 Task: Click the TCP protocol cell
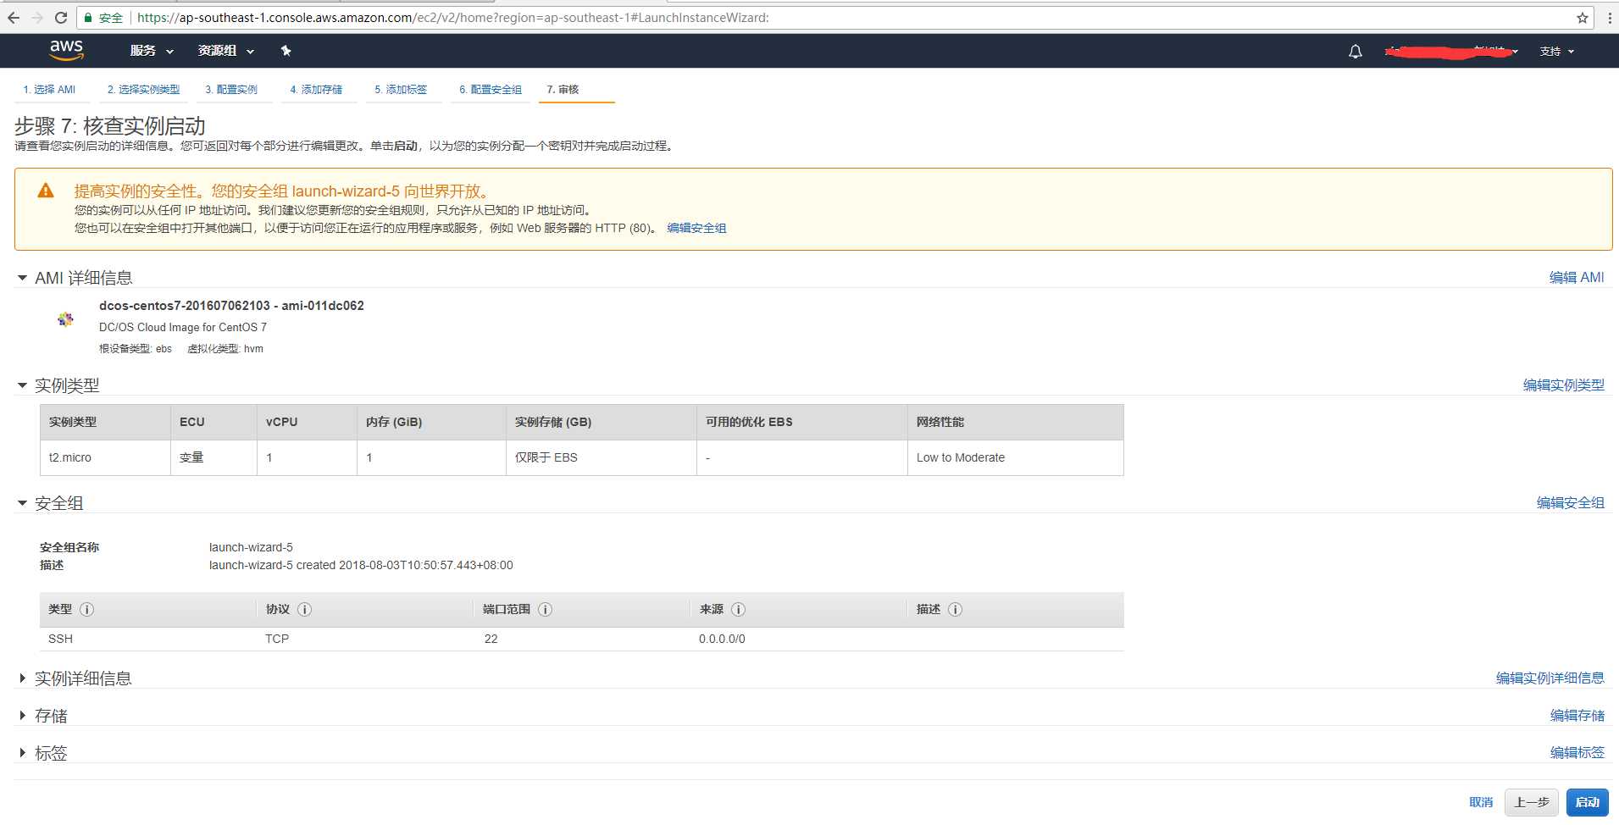tap(277, 639)
